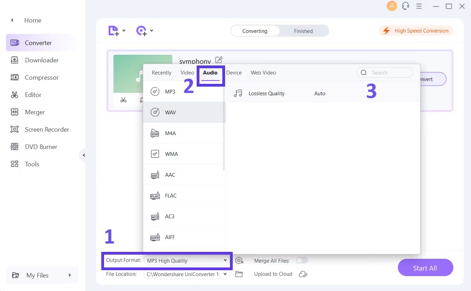Switch to the Video tab
Screen dimensions: 471x291
coord(187,73)
